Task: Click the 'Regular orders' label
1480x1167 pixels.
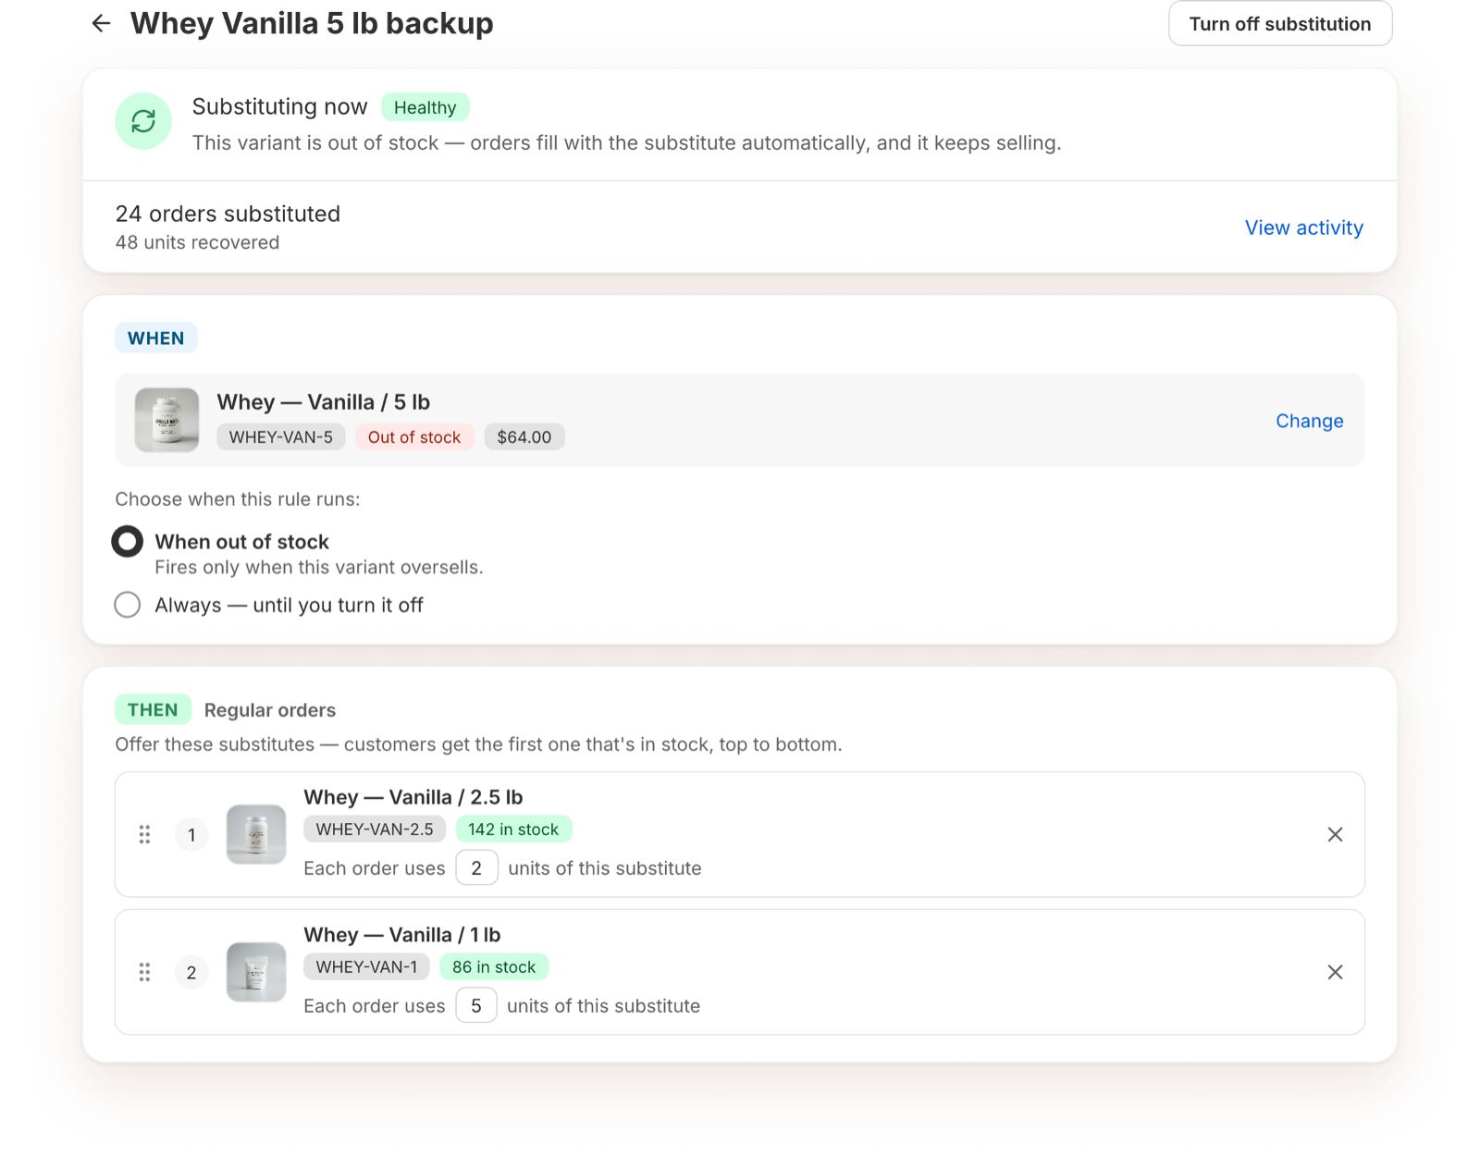Action: pyautogui.click(x=270, y=710)
